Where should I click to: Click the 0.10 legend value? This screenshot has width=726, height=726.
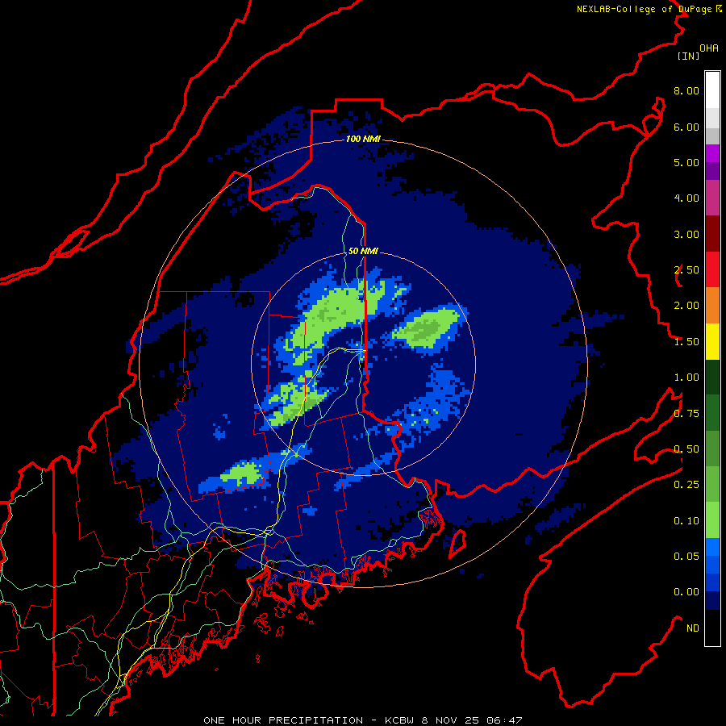tap(686, 521)
